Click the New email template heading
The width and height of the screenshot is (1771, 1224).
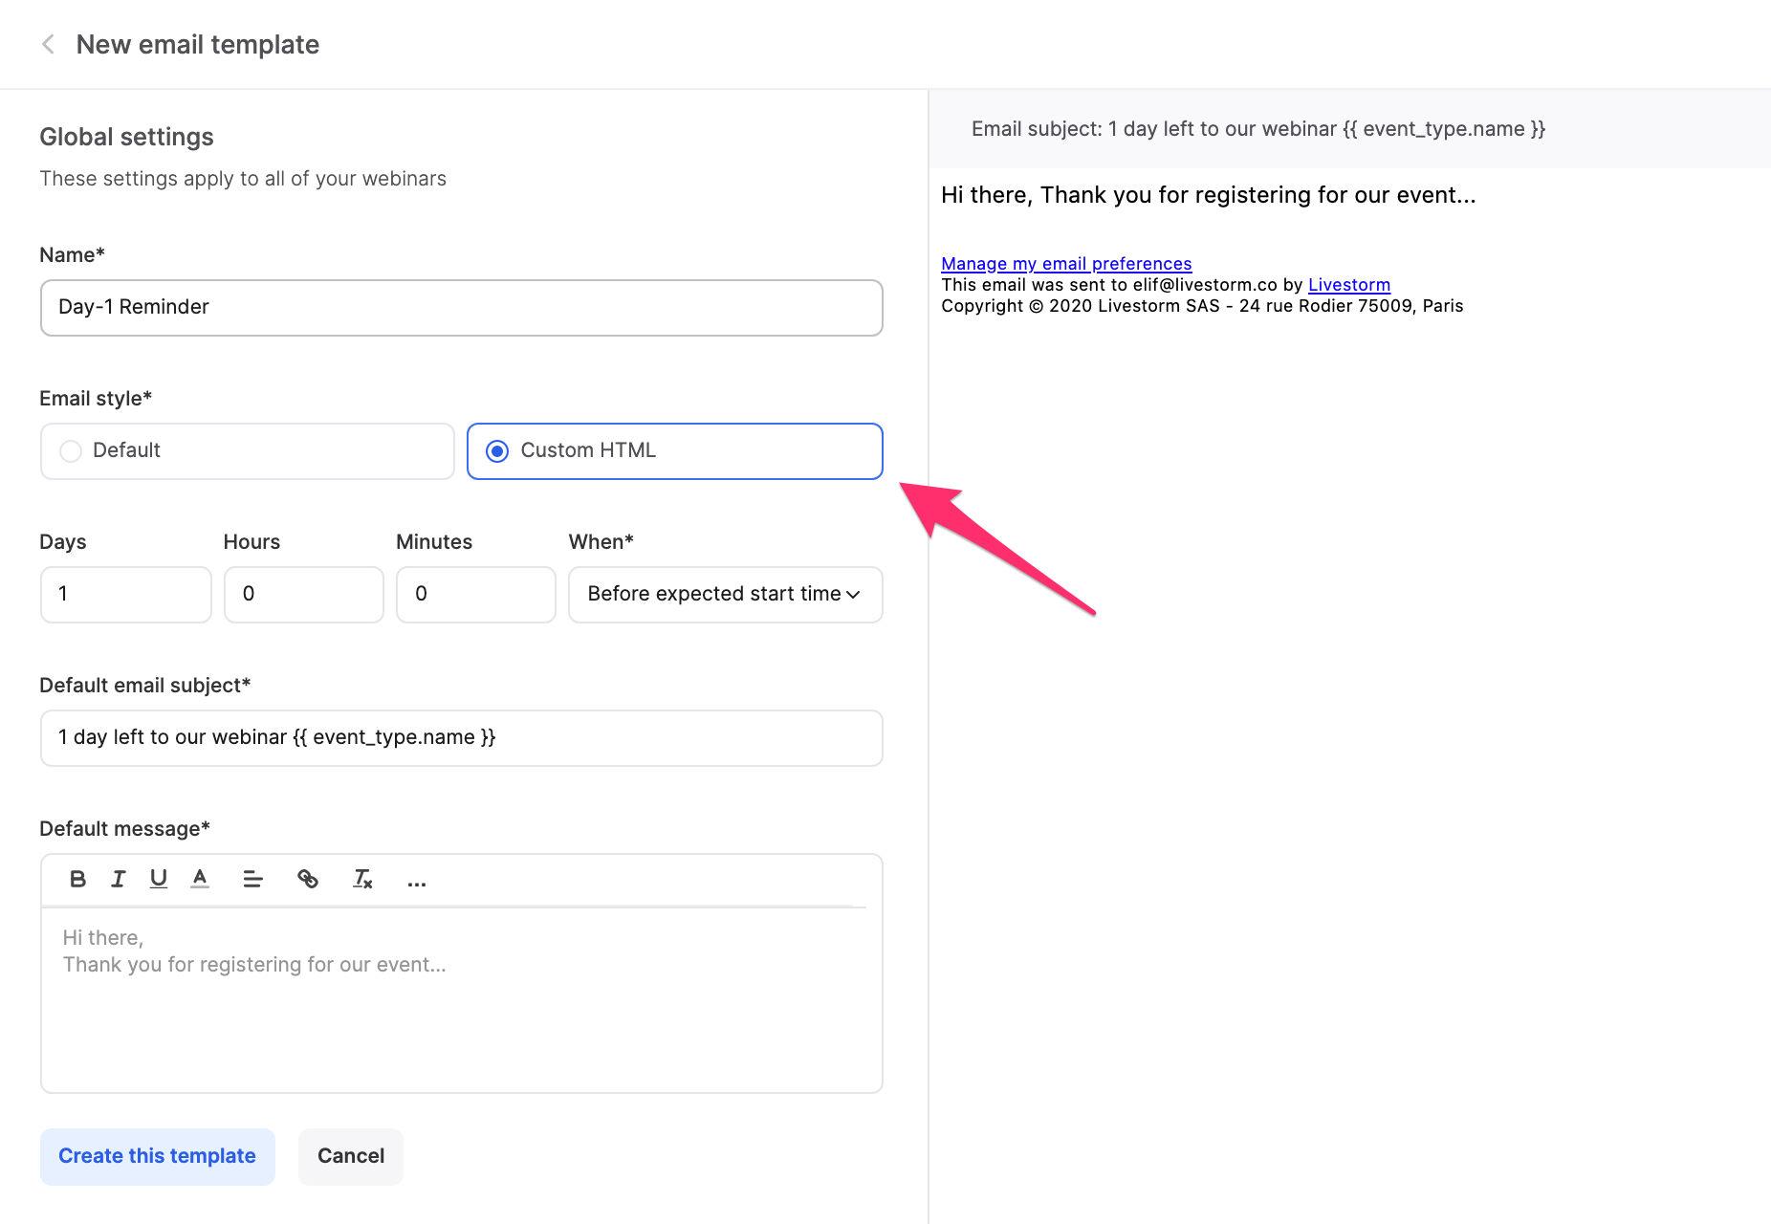click(x=197, y=44)
